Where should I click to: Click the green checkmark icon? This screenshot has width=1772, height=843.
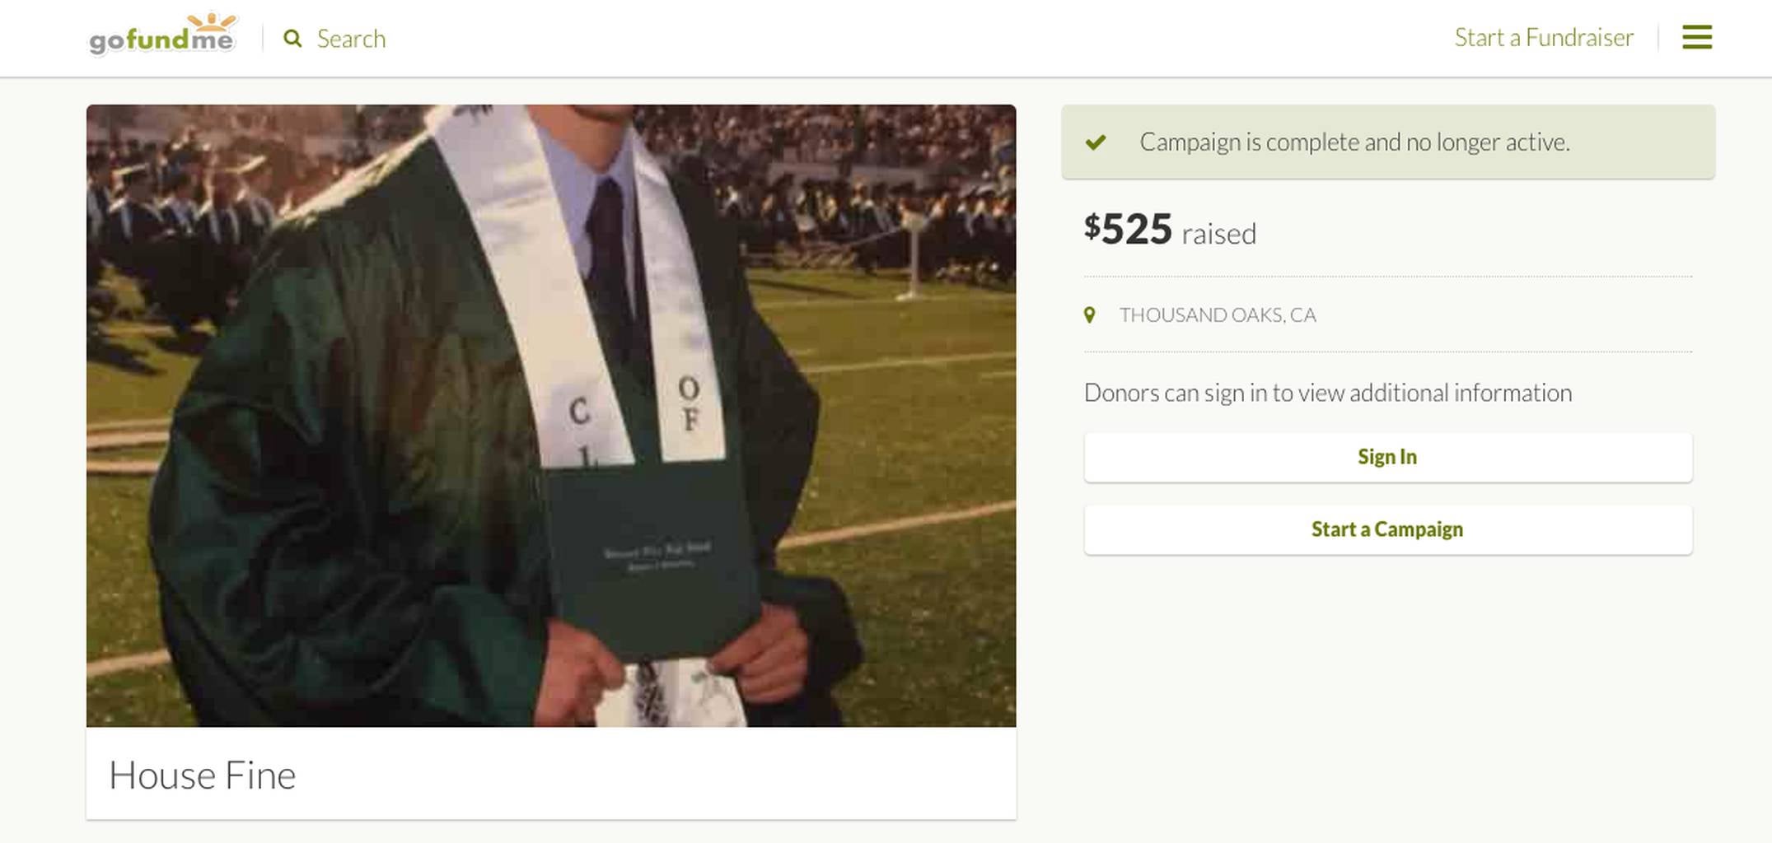point(1096,142)
